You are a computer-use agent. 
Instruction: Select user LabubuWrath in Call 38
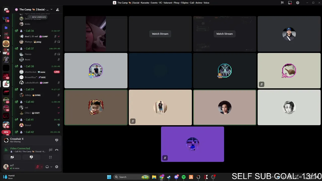pyautogui.click(x=40, y=83)
